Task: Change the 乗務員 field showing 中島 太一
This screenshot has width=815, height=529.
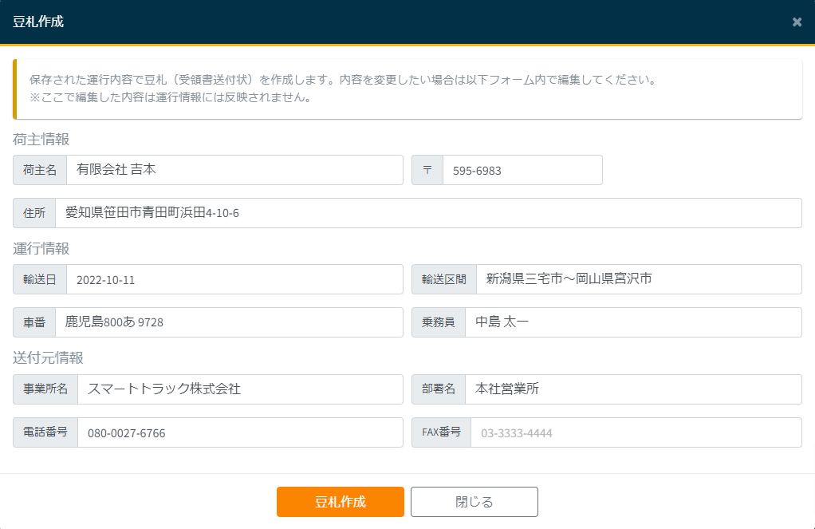Action: click(632, 322)
